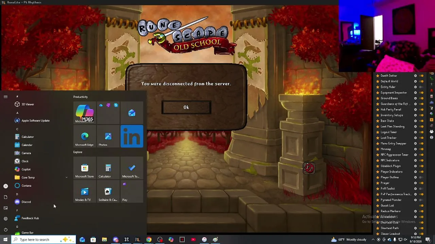Image resolution: width=435 pixels, height=244 pixels.
Task: Click the RuneLite icon in the taskbar
Action: coord(138,240)
